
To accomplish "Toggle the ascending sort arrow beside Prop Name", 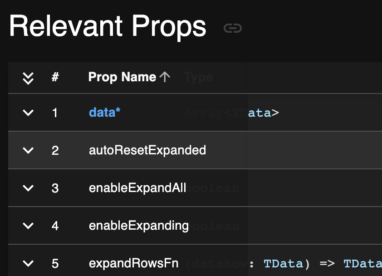I will pos(165,77).
